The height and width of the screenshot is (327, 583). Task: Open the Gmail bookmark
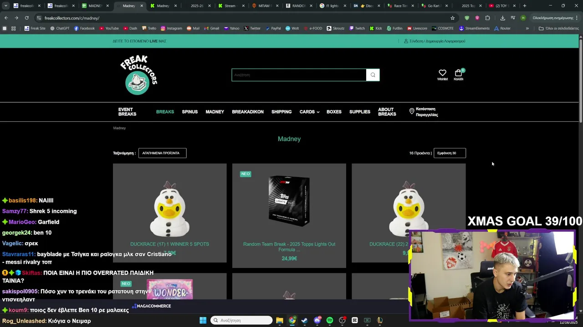(211, 28)
